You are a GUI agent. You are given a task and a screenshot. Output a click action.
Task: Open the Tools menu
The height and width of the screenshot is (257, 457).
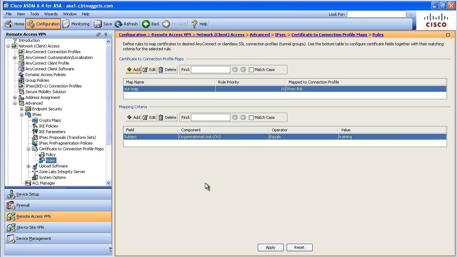pyautogui.click(x=35, y=14)
